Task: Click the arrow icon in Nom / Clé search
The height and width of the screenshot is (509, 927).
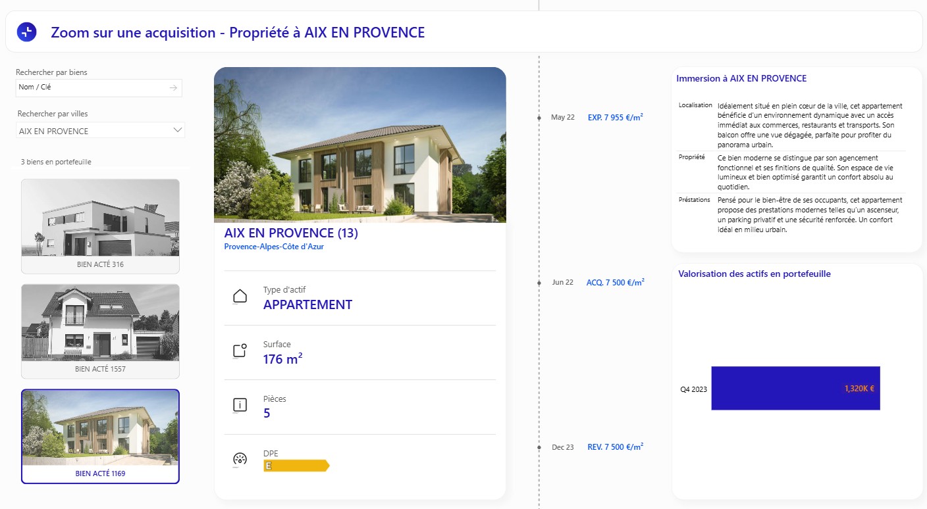Action: pyautogui.click(x=173, y=87)
